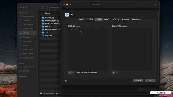The image size is (173, 97).
Task: Expand the Downloaded by folder row
Action: pos(41,20)
